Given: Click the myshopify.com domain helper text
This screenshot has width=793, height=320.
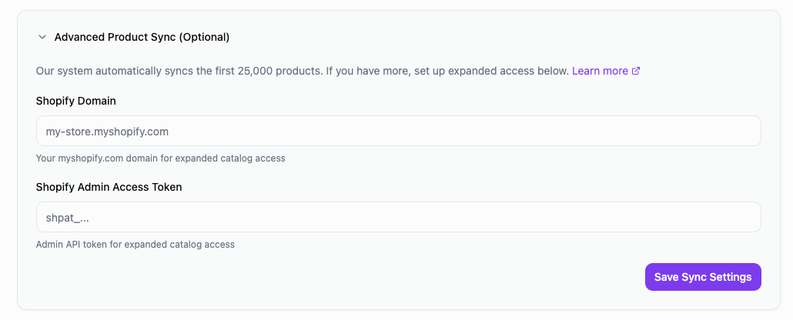Looking at the screenshot, I should [x=160, y=158].
